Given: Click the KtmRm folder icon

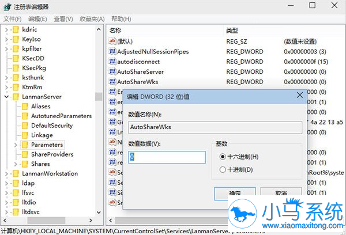Looking at the screenshot, I should tap(16, 87).
